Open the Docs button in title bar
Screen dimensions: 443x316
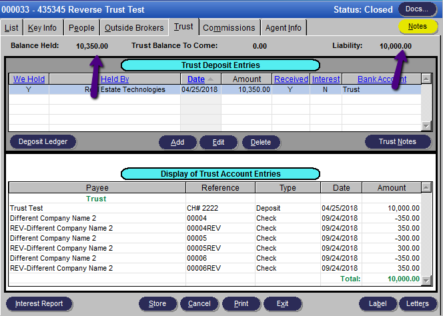click(x=418, y=9)
